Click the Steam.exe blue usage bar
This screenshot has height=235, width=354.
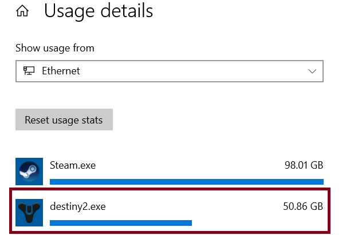point(186,182)
